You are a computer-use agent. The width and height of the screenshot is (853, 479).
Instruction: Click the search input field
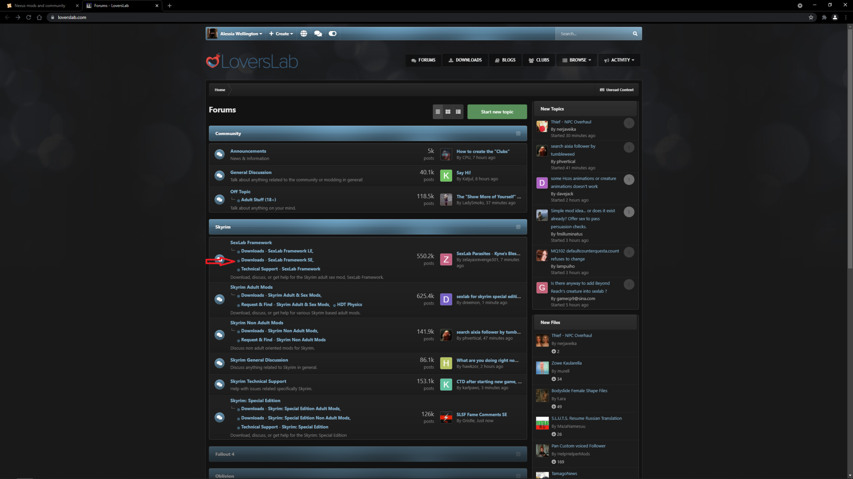pyautogui.click(x=594, y=33)
